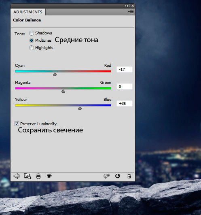Click the Blue label
201x215 pixels.
point(107,100)
